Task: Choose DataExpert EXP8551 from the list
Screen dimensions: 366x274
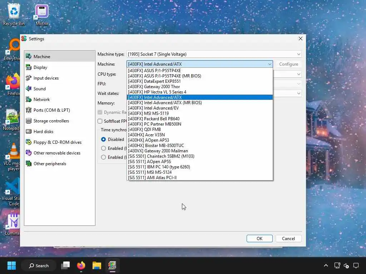Action: point(199,81)
